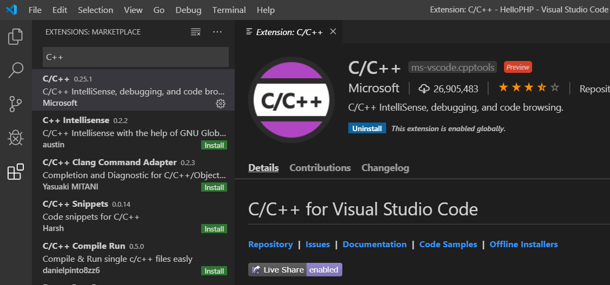Open the Help menu
This screenshot has width=610, height=285.
click(266, 10)
